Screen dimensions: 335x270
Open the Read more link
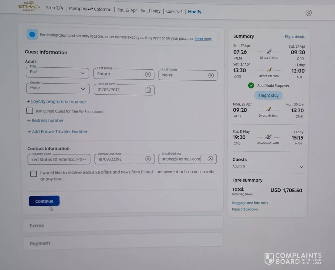tap(203, 39)
